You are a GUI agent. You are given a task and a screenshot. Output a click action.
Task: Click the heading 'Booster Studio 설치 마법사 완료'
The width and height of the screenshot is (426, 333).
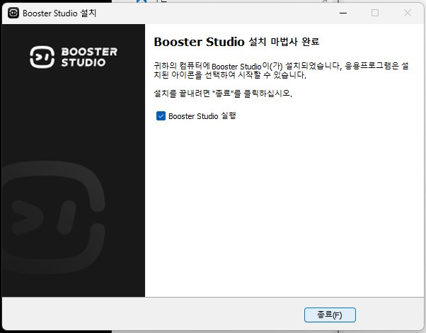[236, 42]
